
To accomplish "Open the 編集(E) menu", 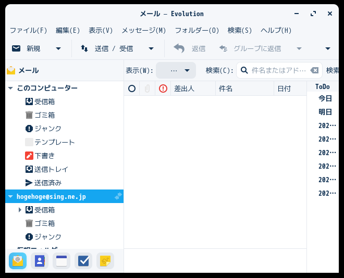I will pos(68,30).
